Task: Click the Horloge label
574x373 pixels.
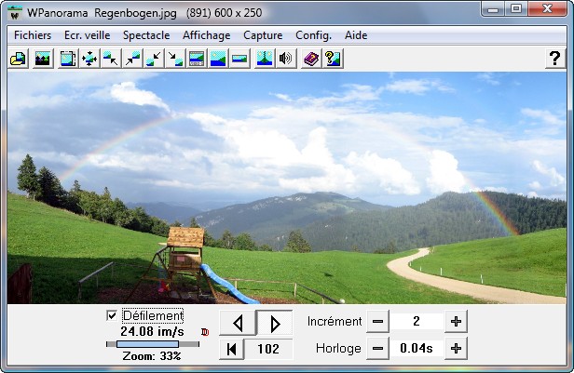Action: (x=338, y=349)
